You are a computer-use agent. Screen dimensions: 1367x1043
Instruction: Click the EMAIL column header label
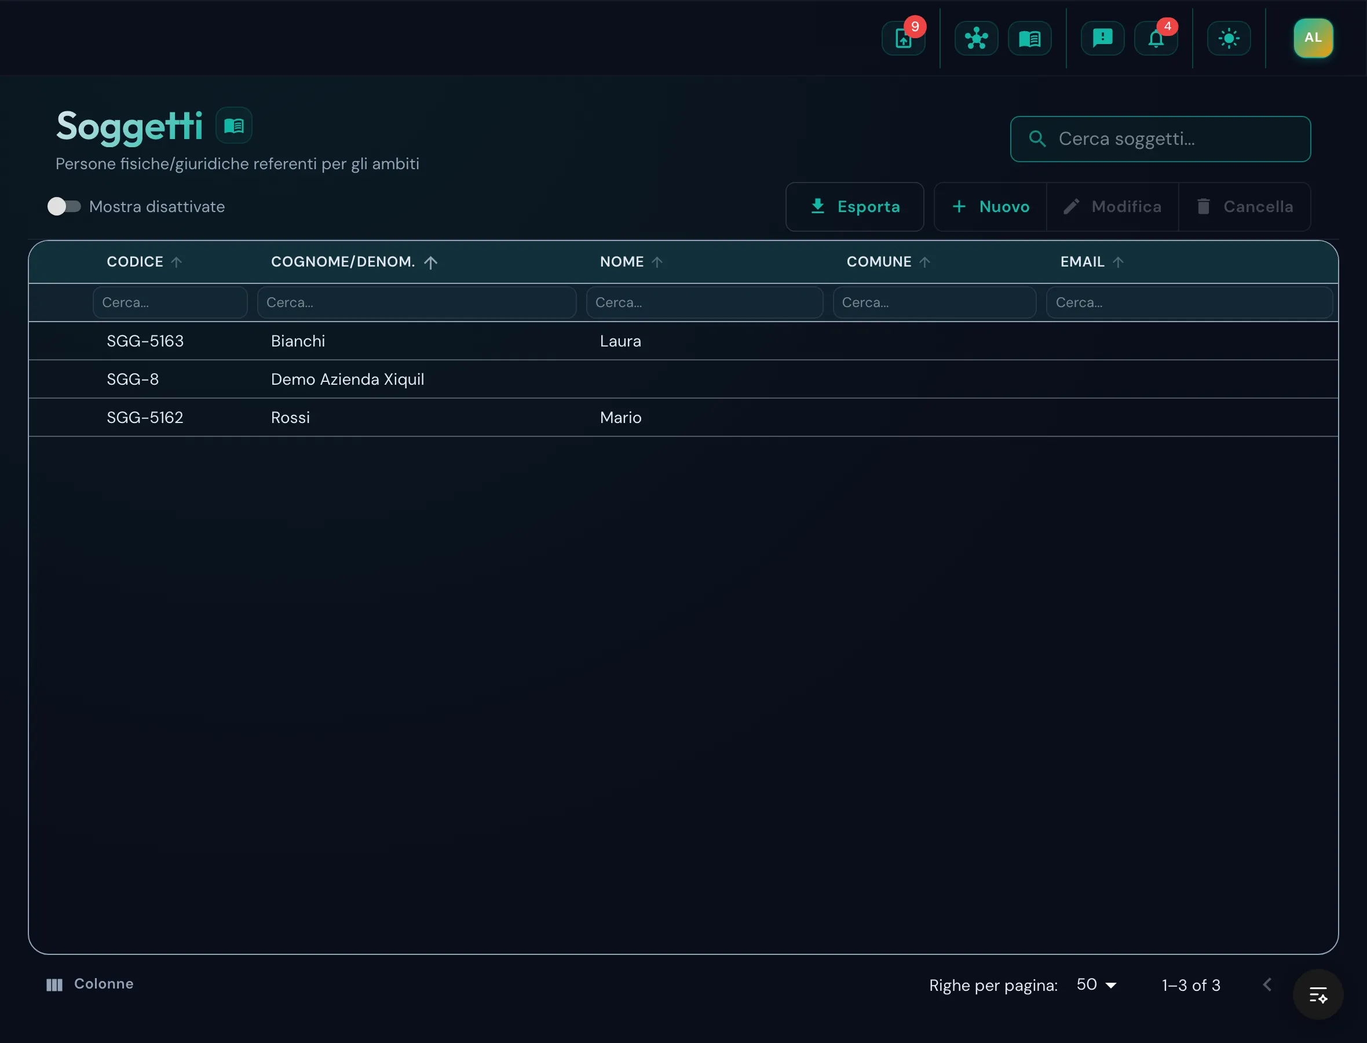(x=1082, y=262)
